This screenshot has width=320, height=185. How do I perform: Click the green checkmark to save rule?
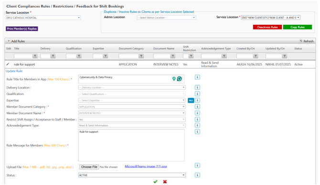tap(155, 182)
